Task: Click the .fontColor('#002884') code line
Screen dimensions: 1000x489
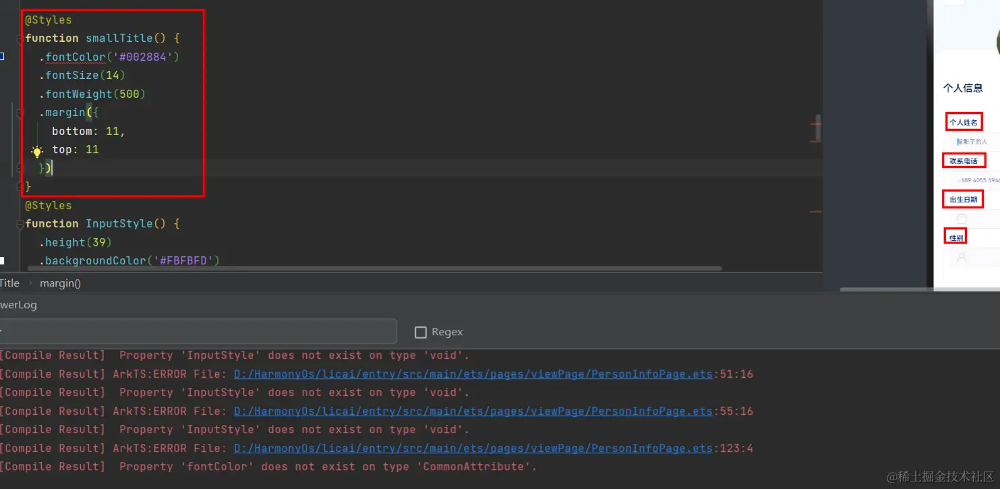Action: pyautogui.click(x=109, y=57)
